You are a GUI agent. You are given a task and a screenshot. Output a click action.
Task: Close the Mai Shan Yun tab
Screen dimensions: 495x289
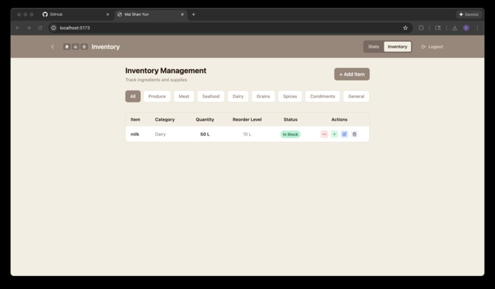click(182, 14)
